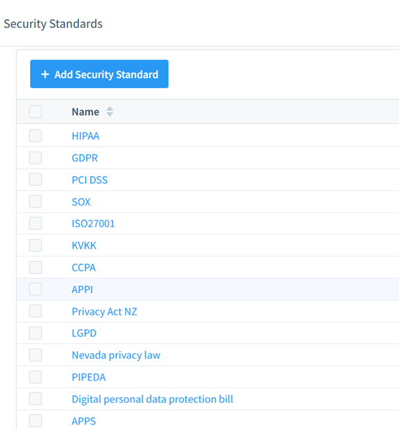Select the LGPD row checkbox
Screen dimensions: 399x430
(36, 333)
